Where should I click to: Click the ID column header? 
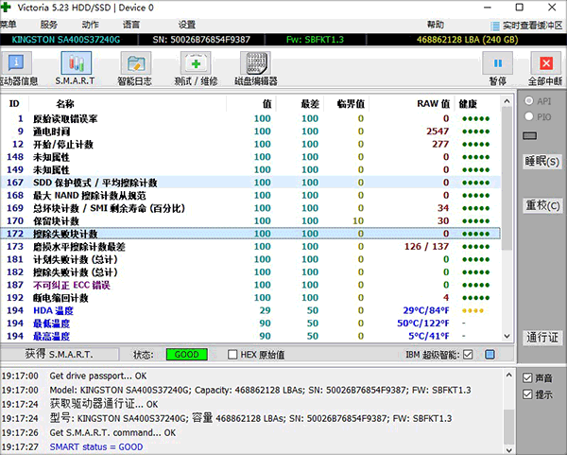click(x=14, y=104)
